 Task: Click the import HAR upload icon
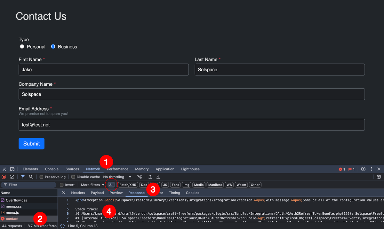coord(150,177)
